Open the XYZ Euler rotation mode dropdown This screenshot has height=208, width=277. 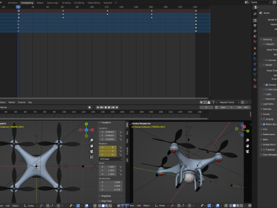[x=111, y=159]
